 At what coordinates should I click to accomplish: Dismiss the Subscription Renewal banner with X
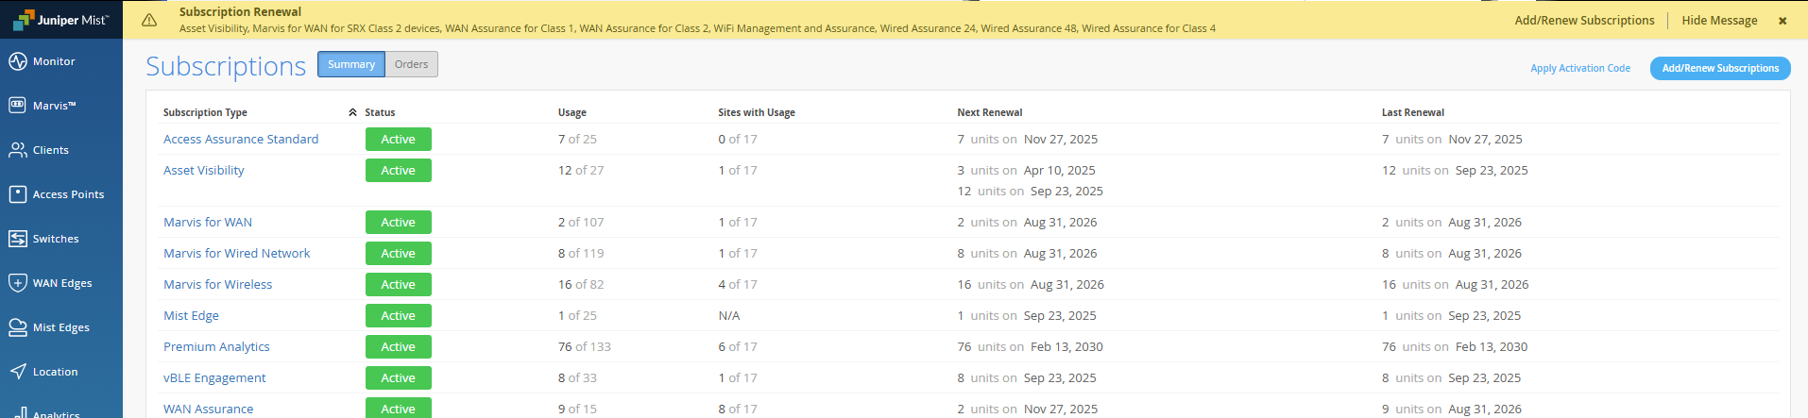pyautogui.click(x=1782, y=21)
